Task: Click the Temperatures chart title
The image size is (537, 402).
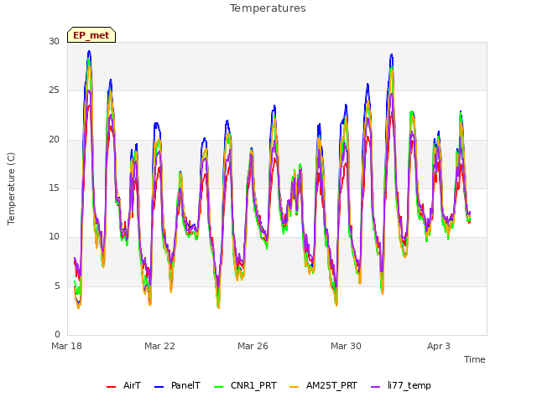Action: click(268, 8)
